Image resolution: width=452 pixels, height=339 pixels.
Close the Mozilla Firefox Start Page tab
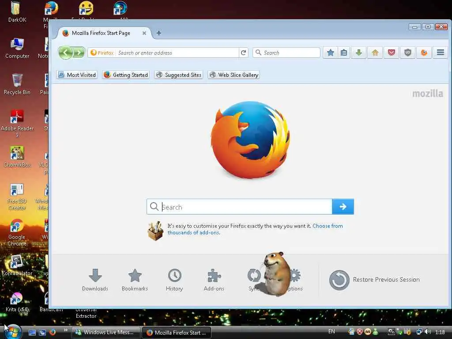click(144, 33)
